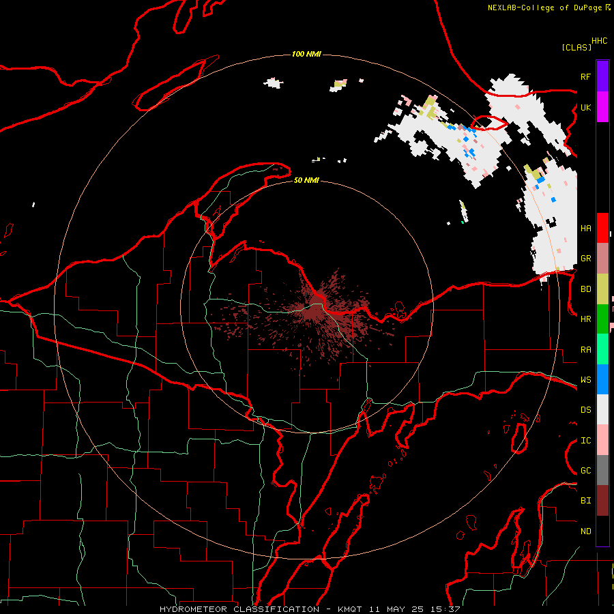This screenshot has height=614, width=614.
Task: Click the 'GC' legend label
Action: 585,471
